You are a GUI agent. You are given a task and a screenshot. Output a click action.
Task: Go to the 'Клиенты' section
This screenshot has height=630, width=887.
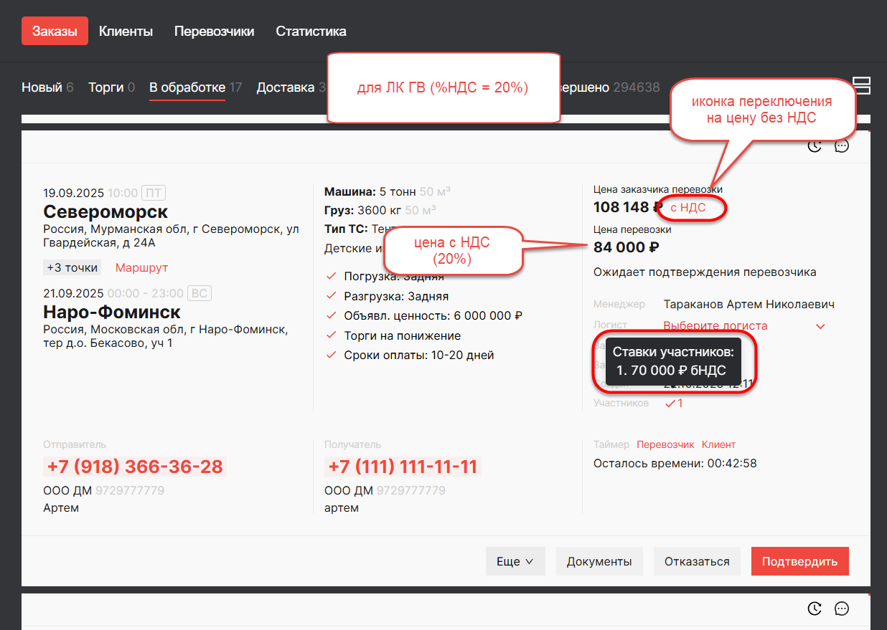(126, 32)
